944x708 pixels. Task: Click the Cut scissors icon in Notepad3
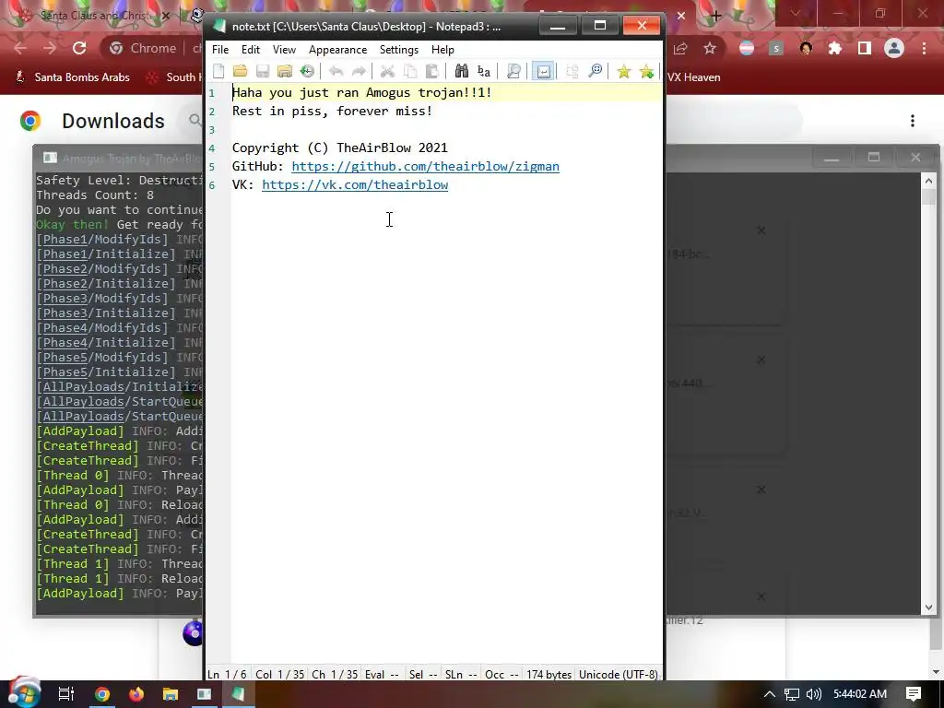coord(387,71)
